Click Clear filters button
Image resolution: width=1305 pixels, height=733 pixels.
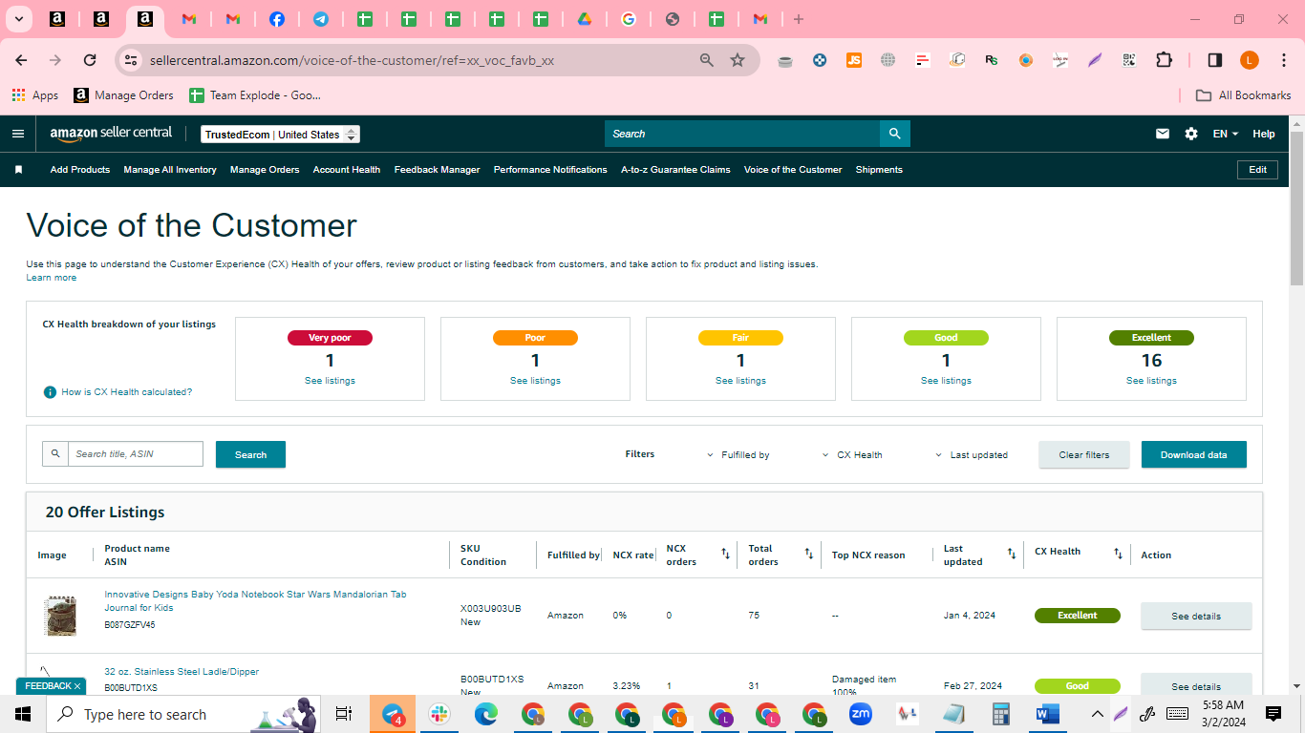point(1084,454)
